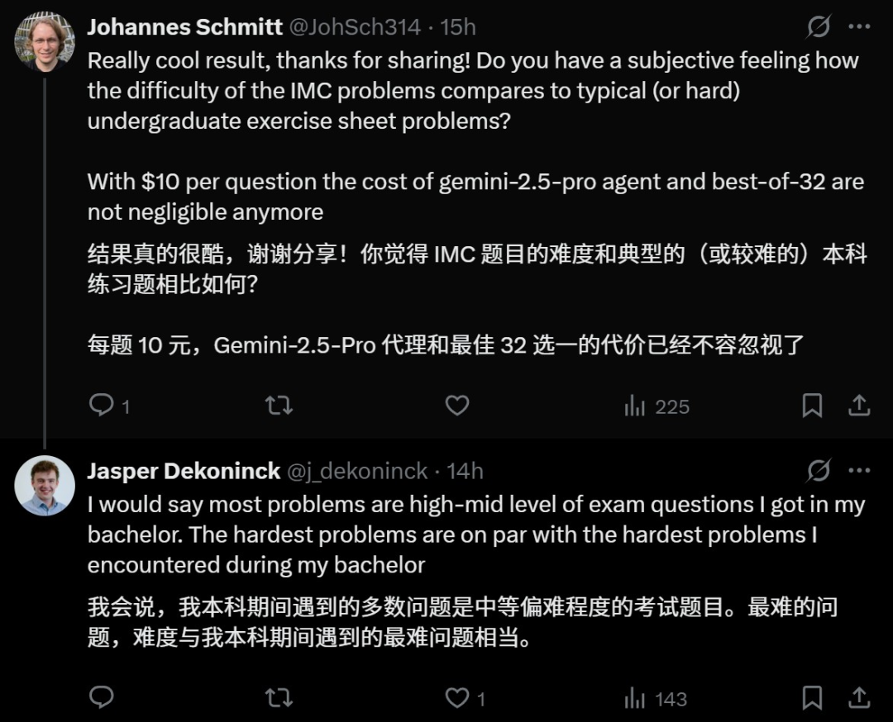Open Grok icon on Jasper's reply
Viewport: 893px width, 722px height.
point(819,471)
